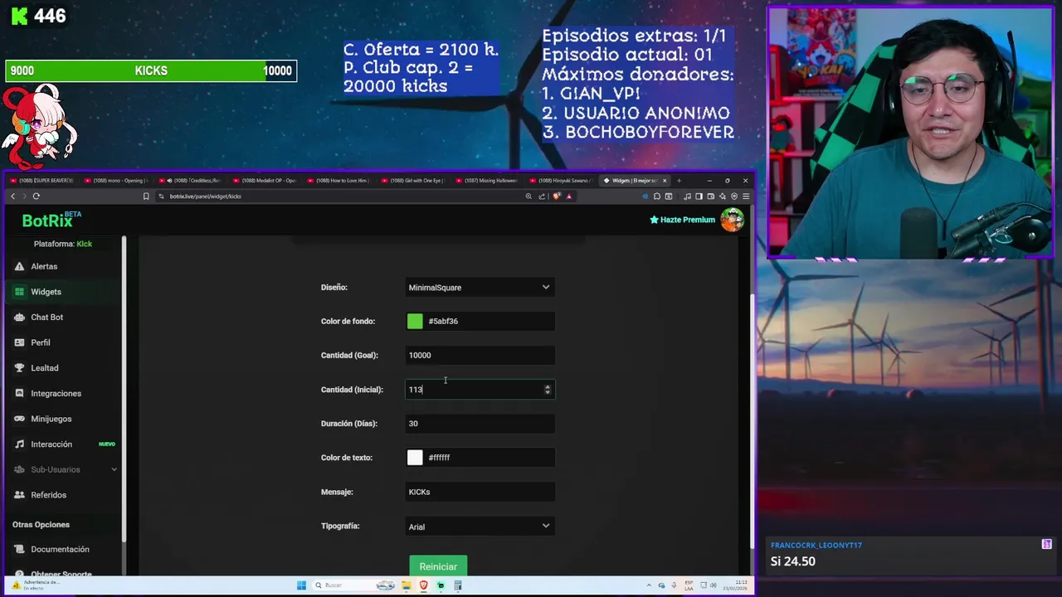1062x597 pixels.
Task: Click the Referidos icon in sidebar
Action: pyautogui.click(x=19, y=495)
